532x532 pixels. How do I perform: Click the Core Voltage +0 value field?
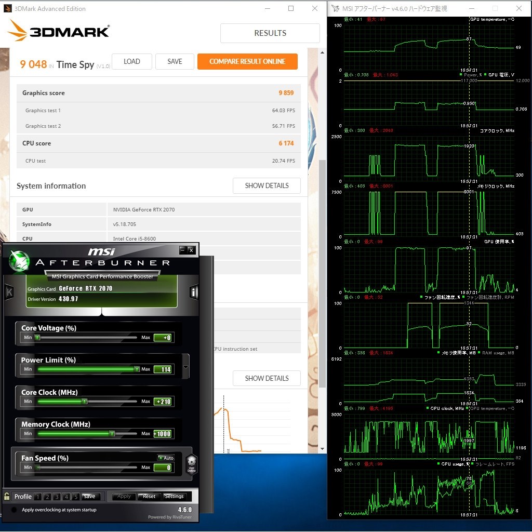point(163,338)
